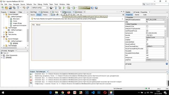The height and width of the screenshot is (95, 169).
Task: Switch to the History view button
Action: point(45,15)
